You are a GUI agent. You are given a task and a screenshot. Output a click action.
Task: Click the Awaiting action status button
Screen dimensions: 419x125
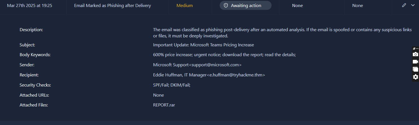[246, 6]
